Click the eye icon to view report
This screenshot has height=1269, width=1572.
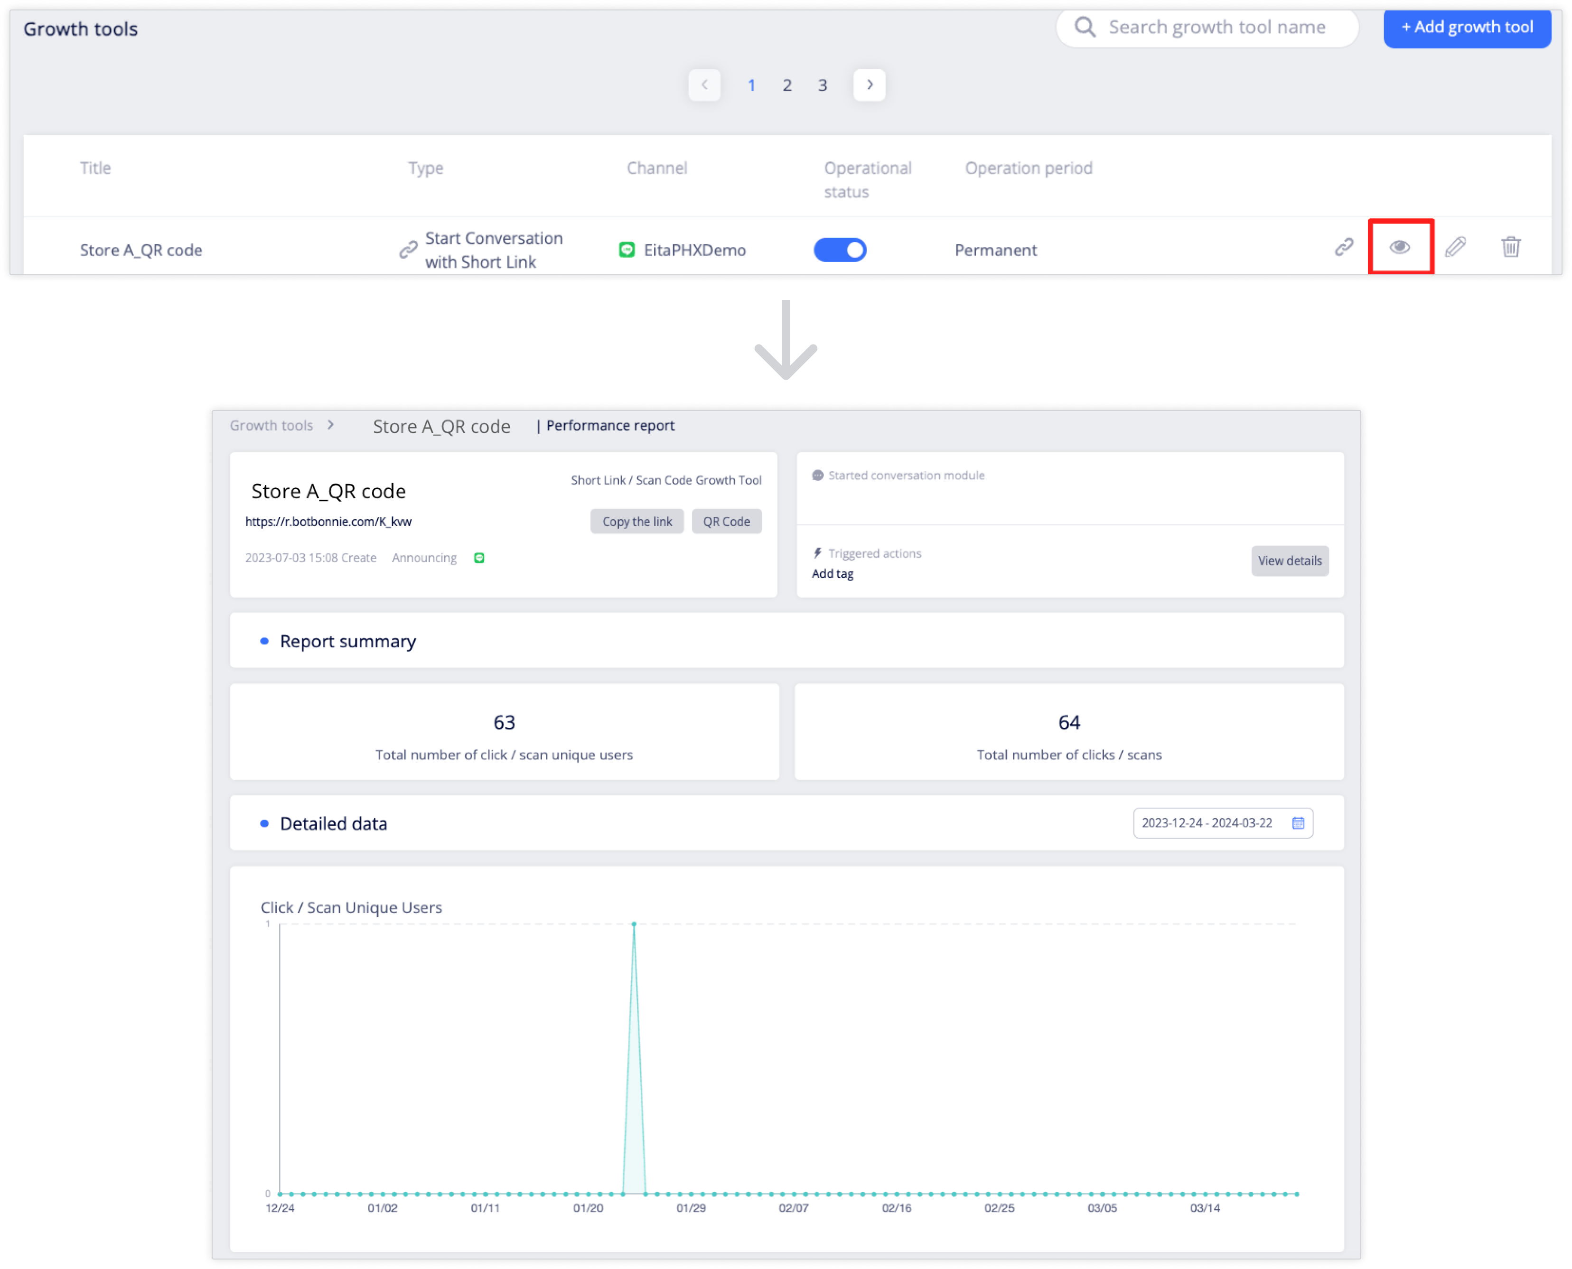(x=1399, y=248)
